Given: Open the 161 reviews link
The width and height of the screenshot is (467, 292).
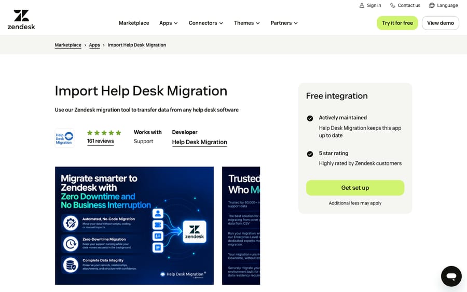Looking at the screenshot, I should pyautogui.click(x=100, y=141).
